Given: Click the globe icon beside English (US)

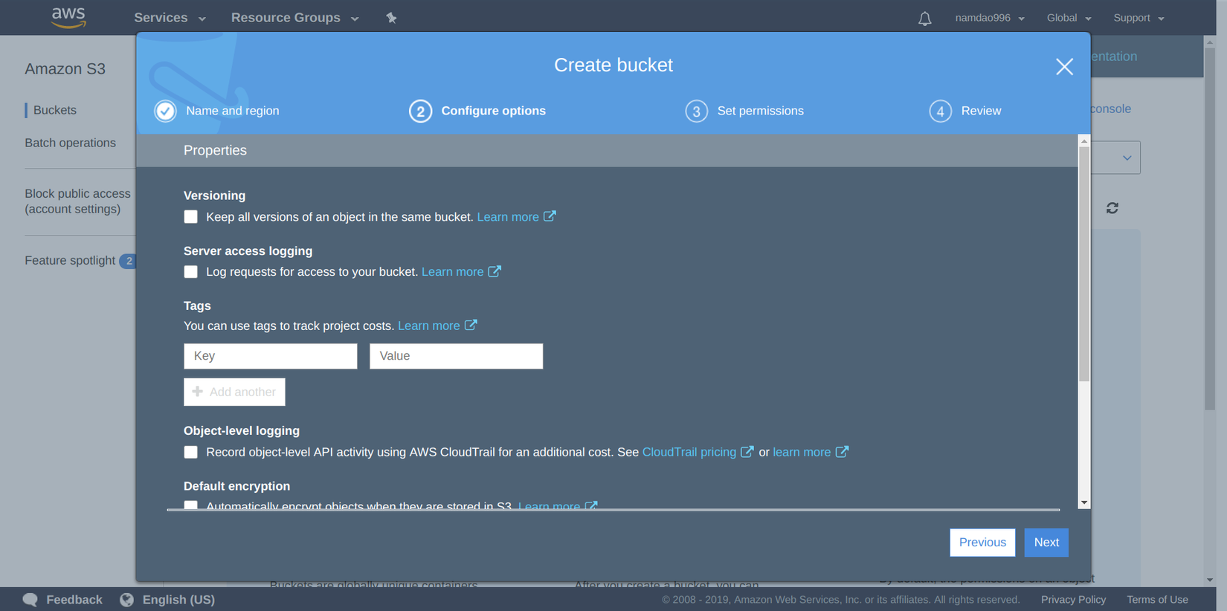Looking at the screenshot, I should point(126,600).
